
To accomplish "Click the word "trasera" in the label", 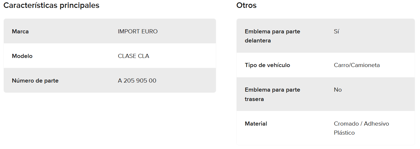I will coord(254,99).
